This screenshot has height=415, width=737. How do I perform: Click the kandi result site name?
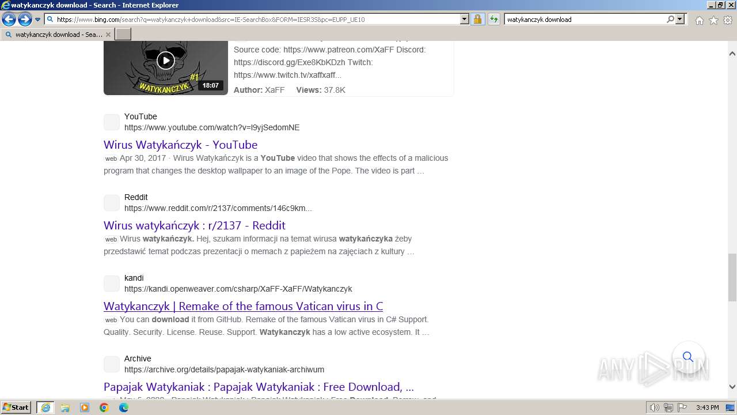pyautogui.click(x=134, y=278)
